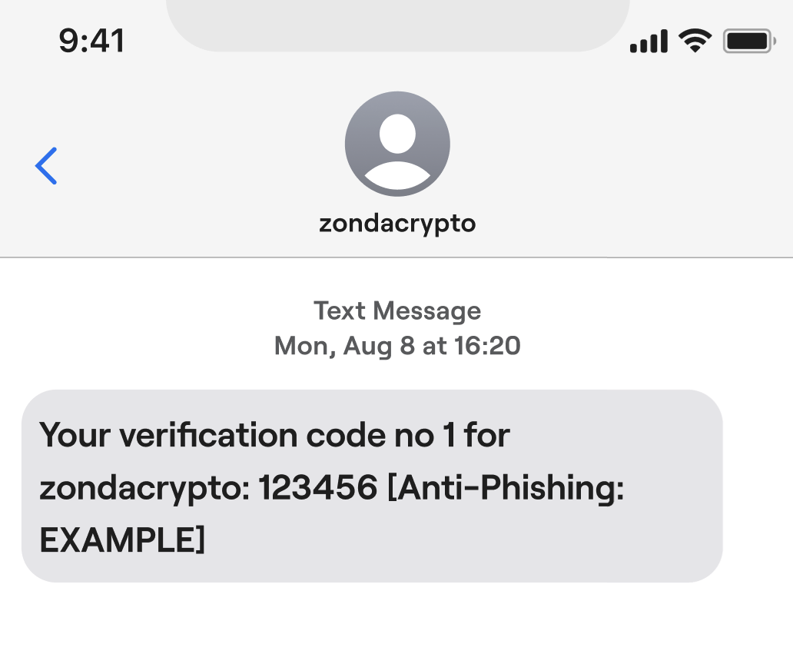Select the Text Message label
Viewport: 793px width, 664px height.
click(396, 310)
